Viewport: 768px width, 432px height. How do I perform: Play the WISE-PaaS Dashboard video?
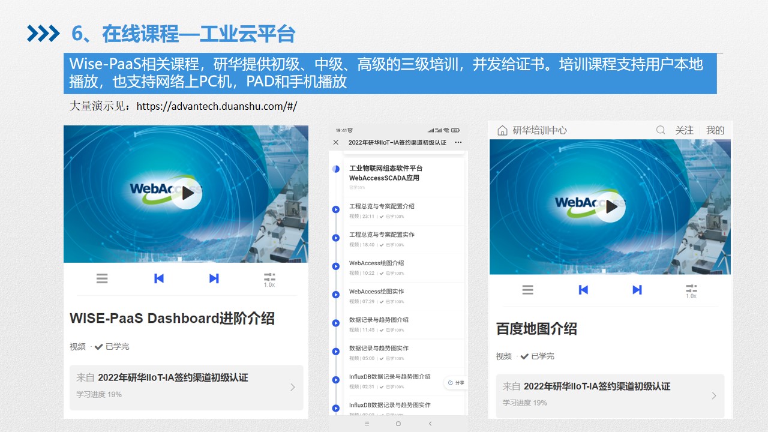[x=187, y=193]
